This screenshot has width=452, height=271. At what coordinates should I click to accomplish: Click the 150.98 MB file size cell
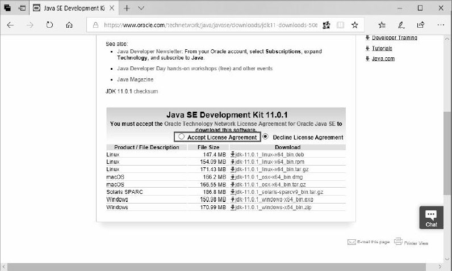coord(213,200)
